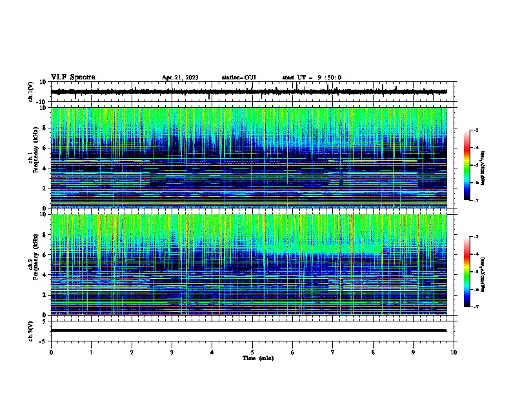Click the "station=OUI" header label
Viewport: 511px width, 395px height.
pyautogui.click(x=239, y=77)
